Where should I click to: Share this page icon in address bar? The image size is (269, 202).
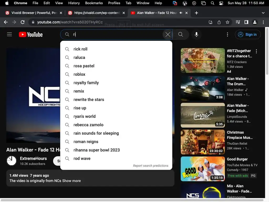[219, 22]
